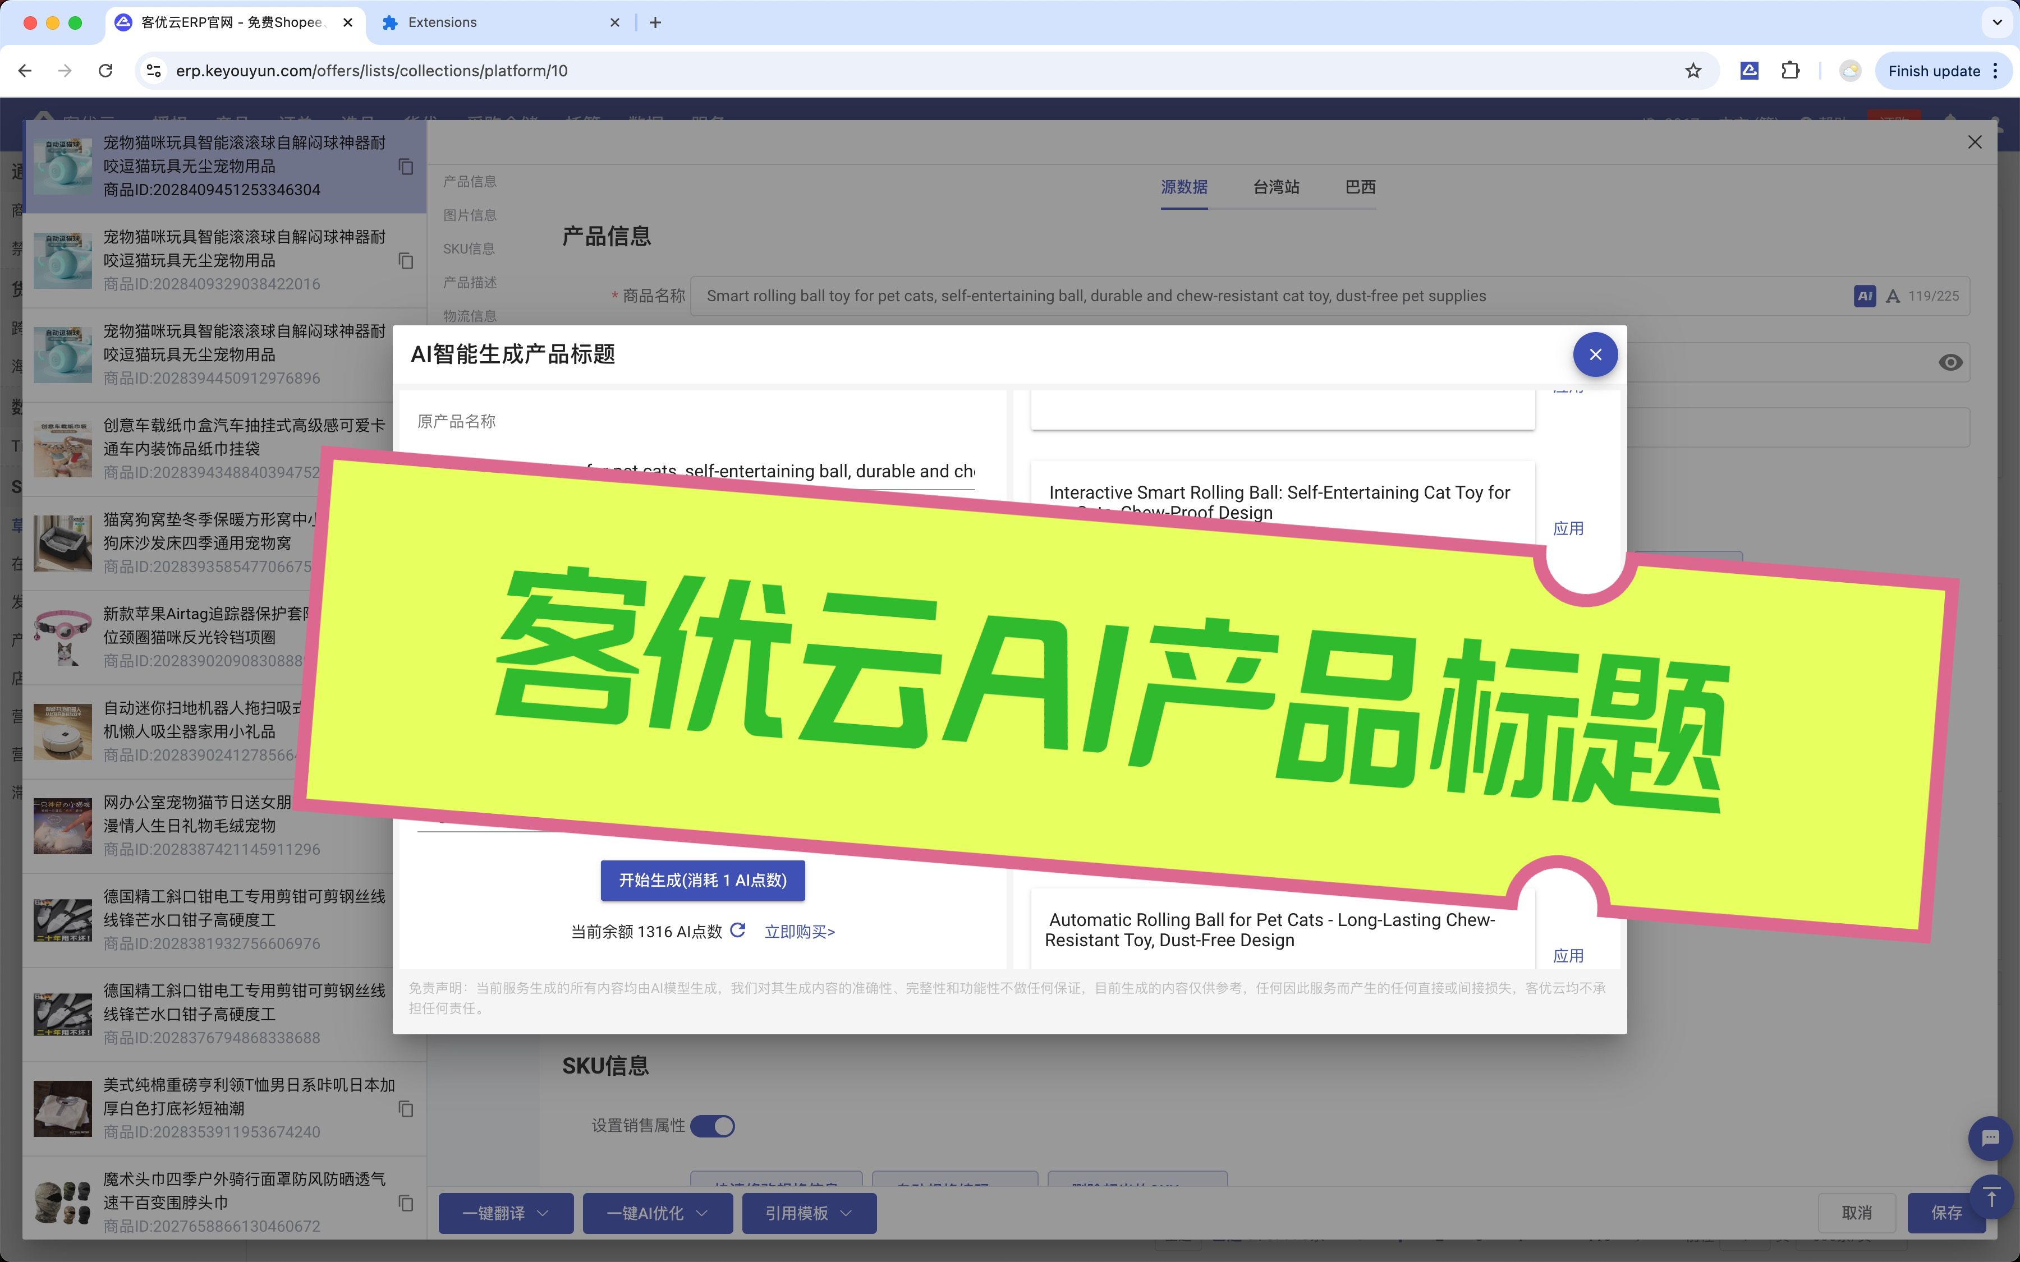
Task: Open the Chrome extensions puzzle icon
Action: coord(1791,71)
